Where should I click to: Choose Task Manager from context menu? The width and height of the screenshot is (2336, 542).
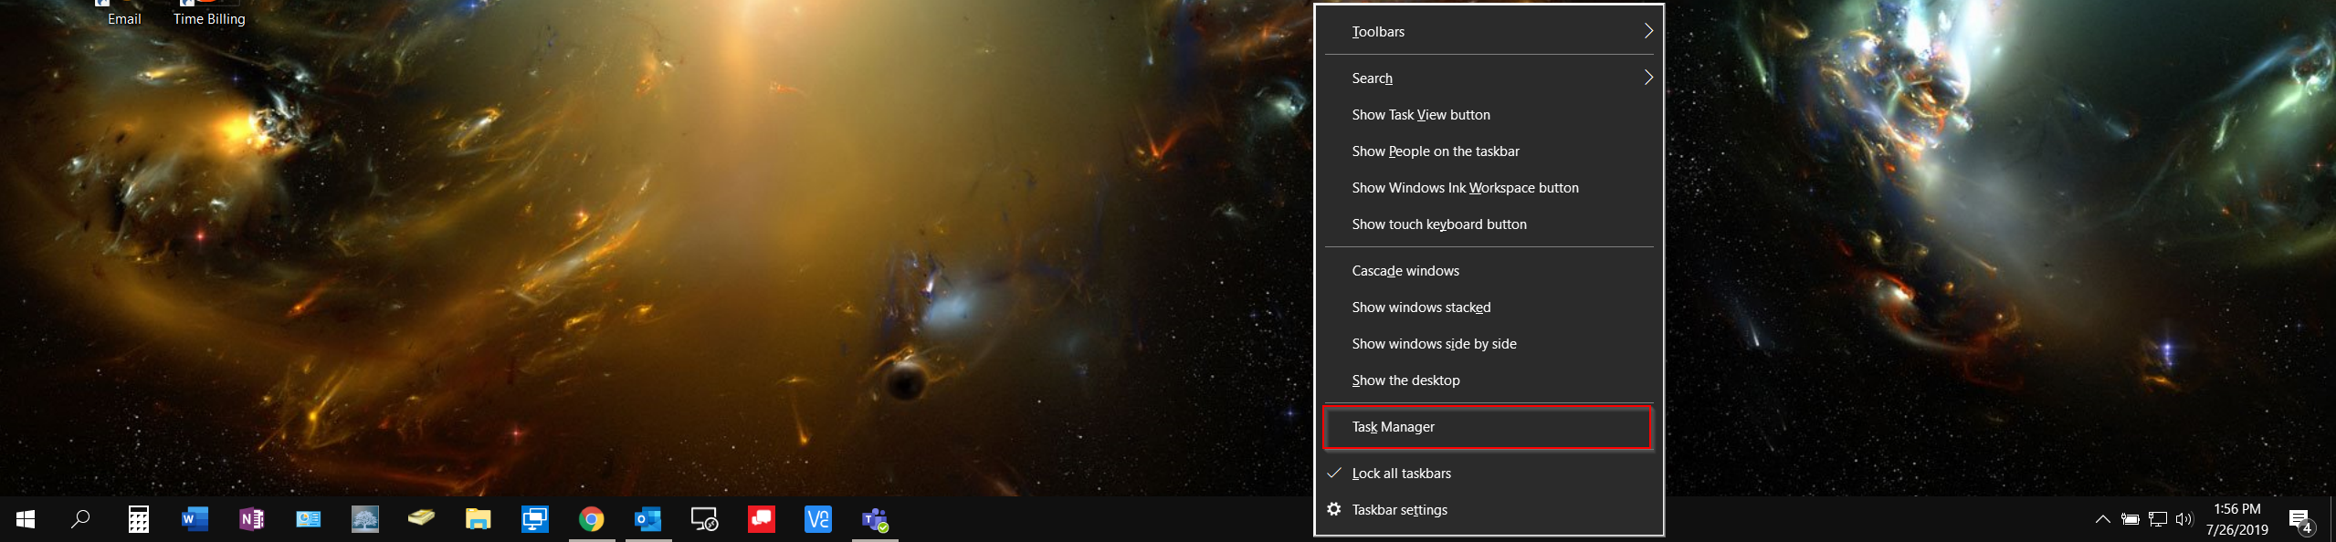1488,427
